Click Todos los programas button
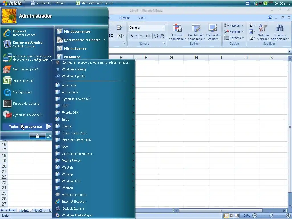 click(27, 127)
